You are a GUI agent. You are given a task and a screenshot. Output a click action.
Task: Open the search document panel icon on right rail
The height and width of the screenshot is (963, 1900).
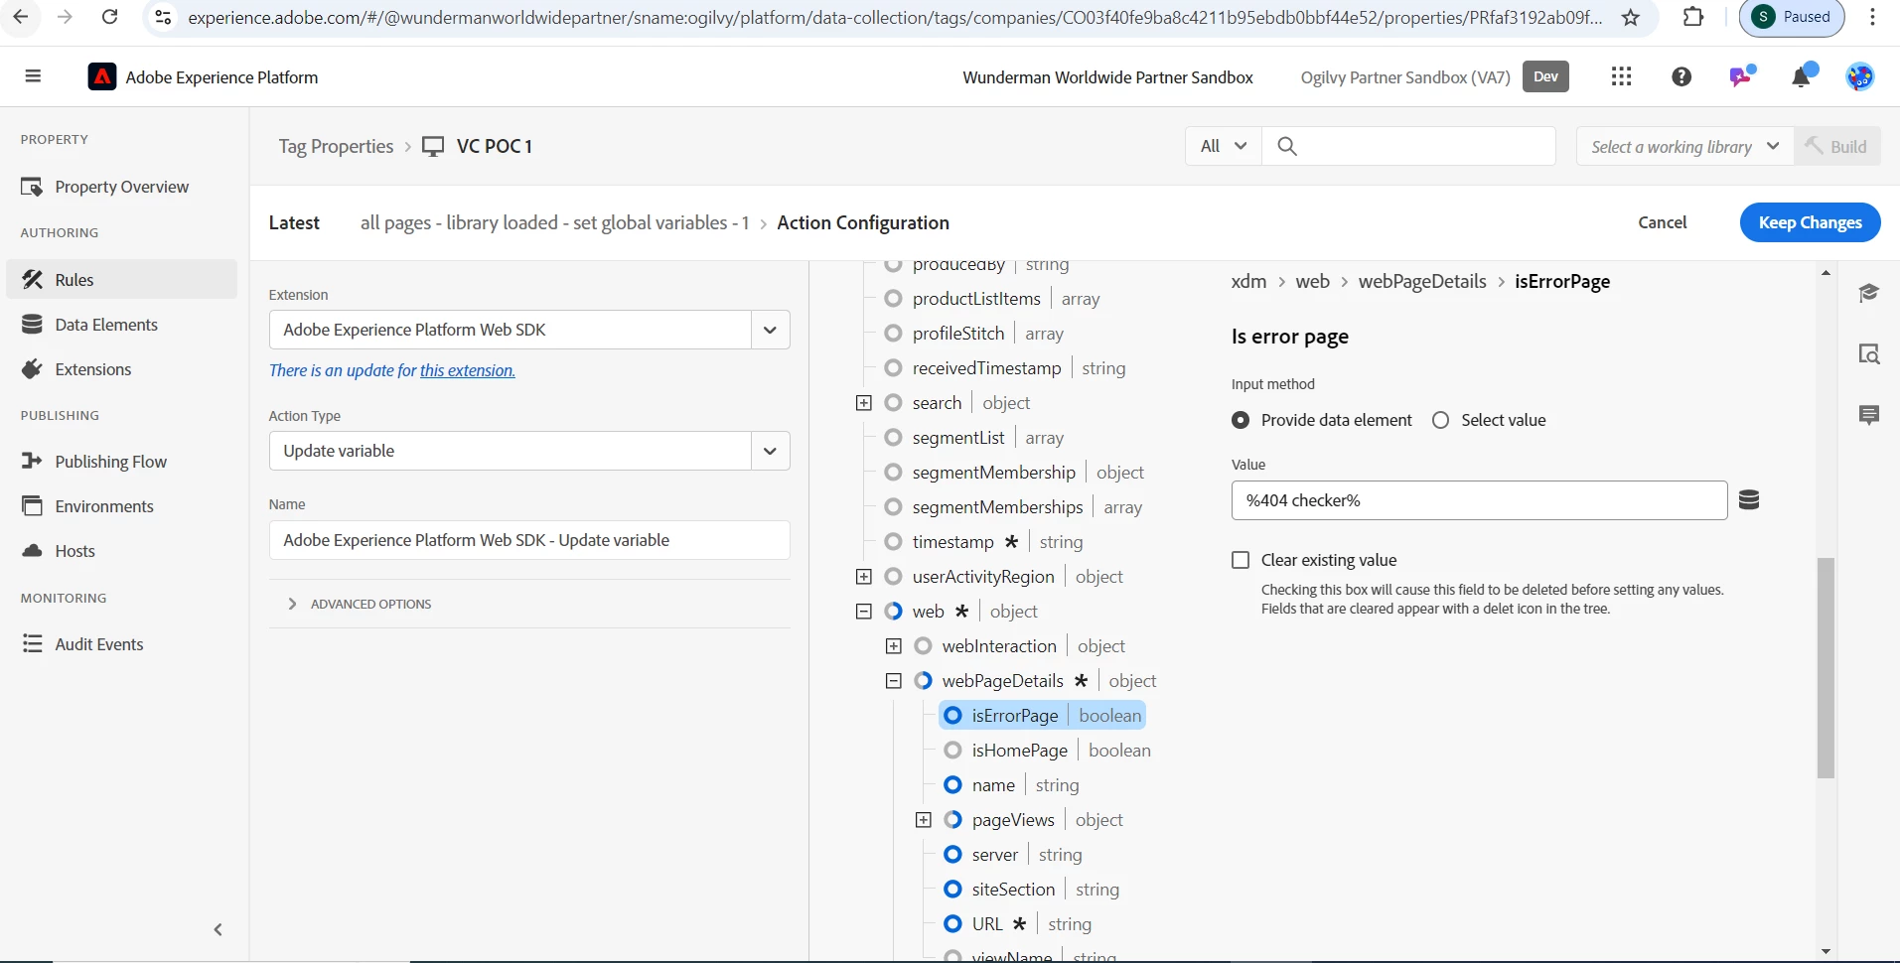tap(1869, 353)
